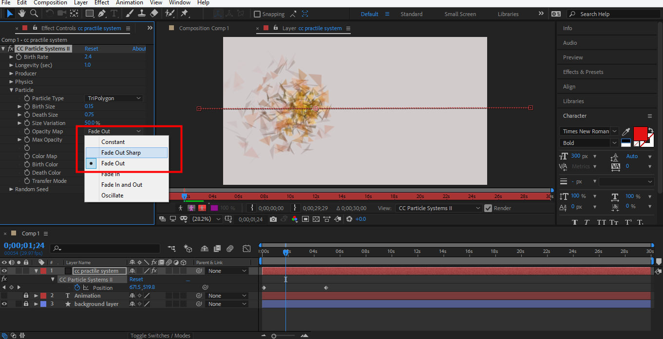Click the snapshot camera icon
Screen dimensions: 663x339
click(273, 219)
